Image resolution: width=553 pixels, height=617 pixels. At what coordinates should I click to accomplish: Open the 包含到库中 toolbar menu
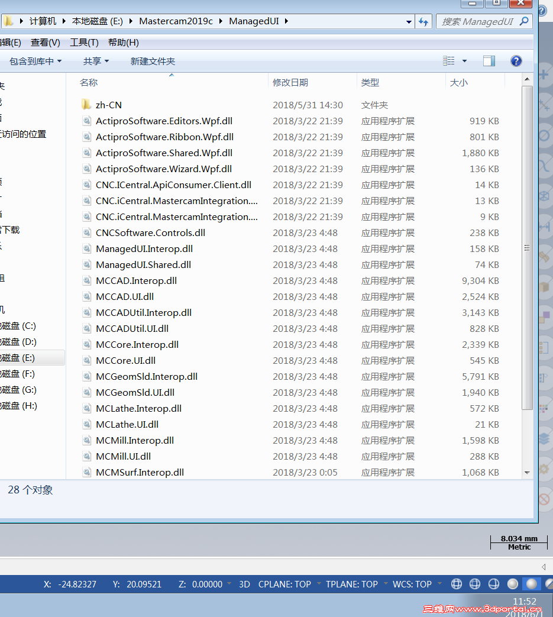(35, 61)
